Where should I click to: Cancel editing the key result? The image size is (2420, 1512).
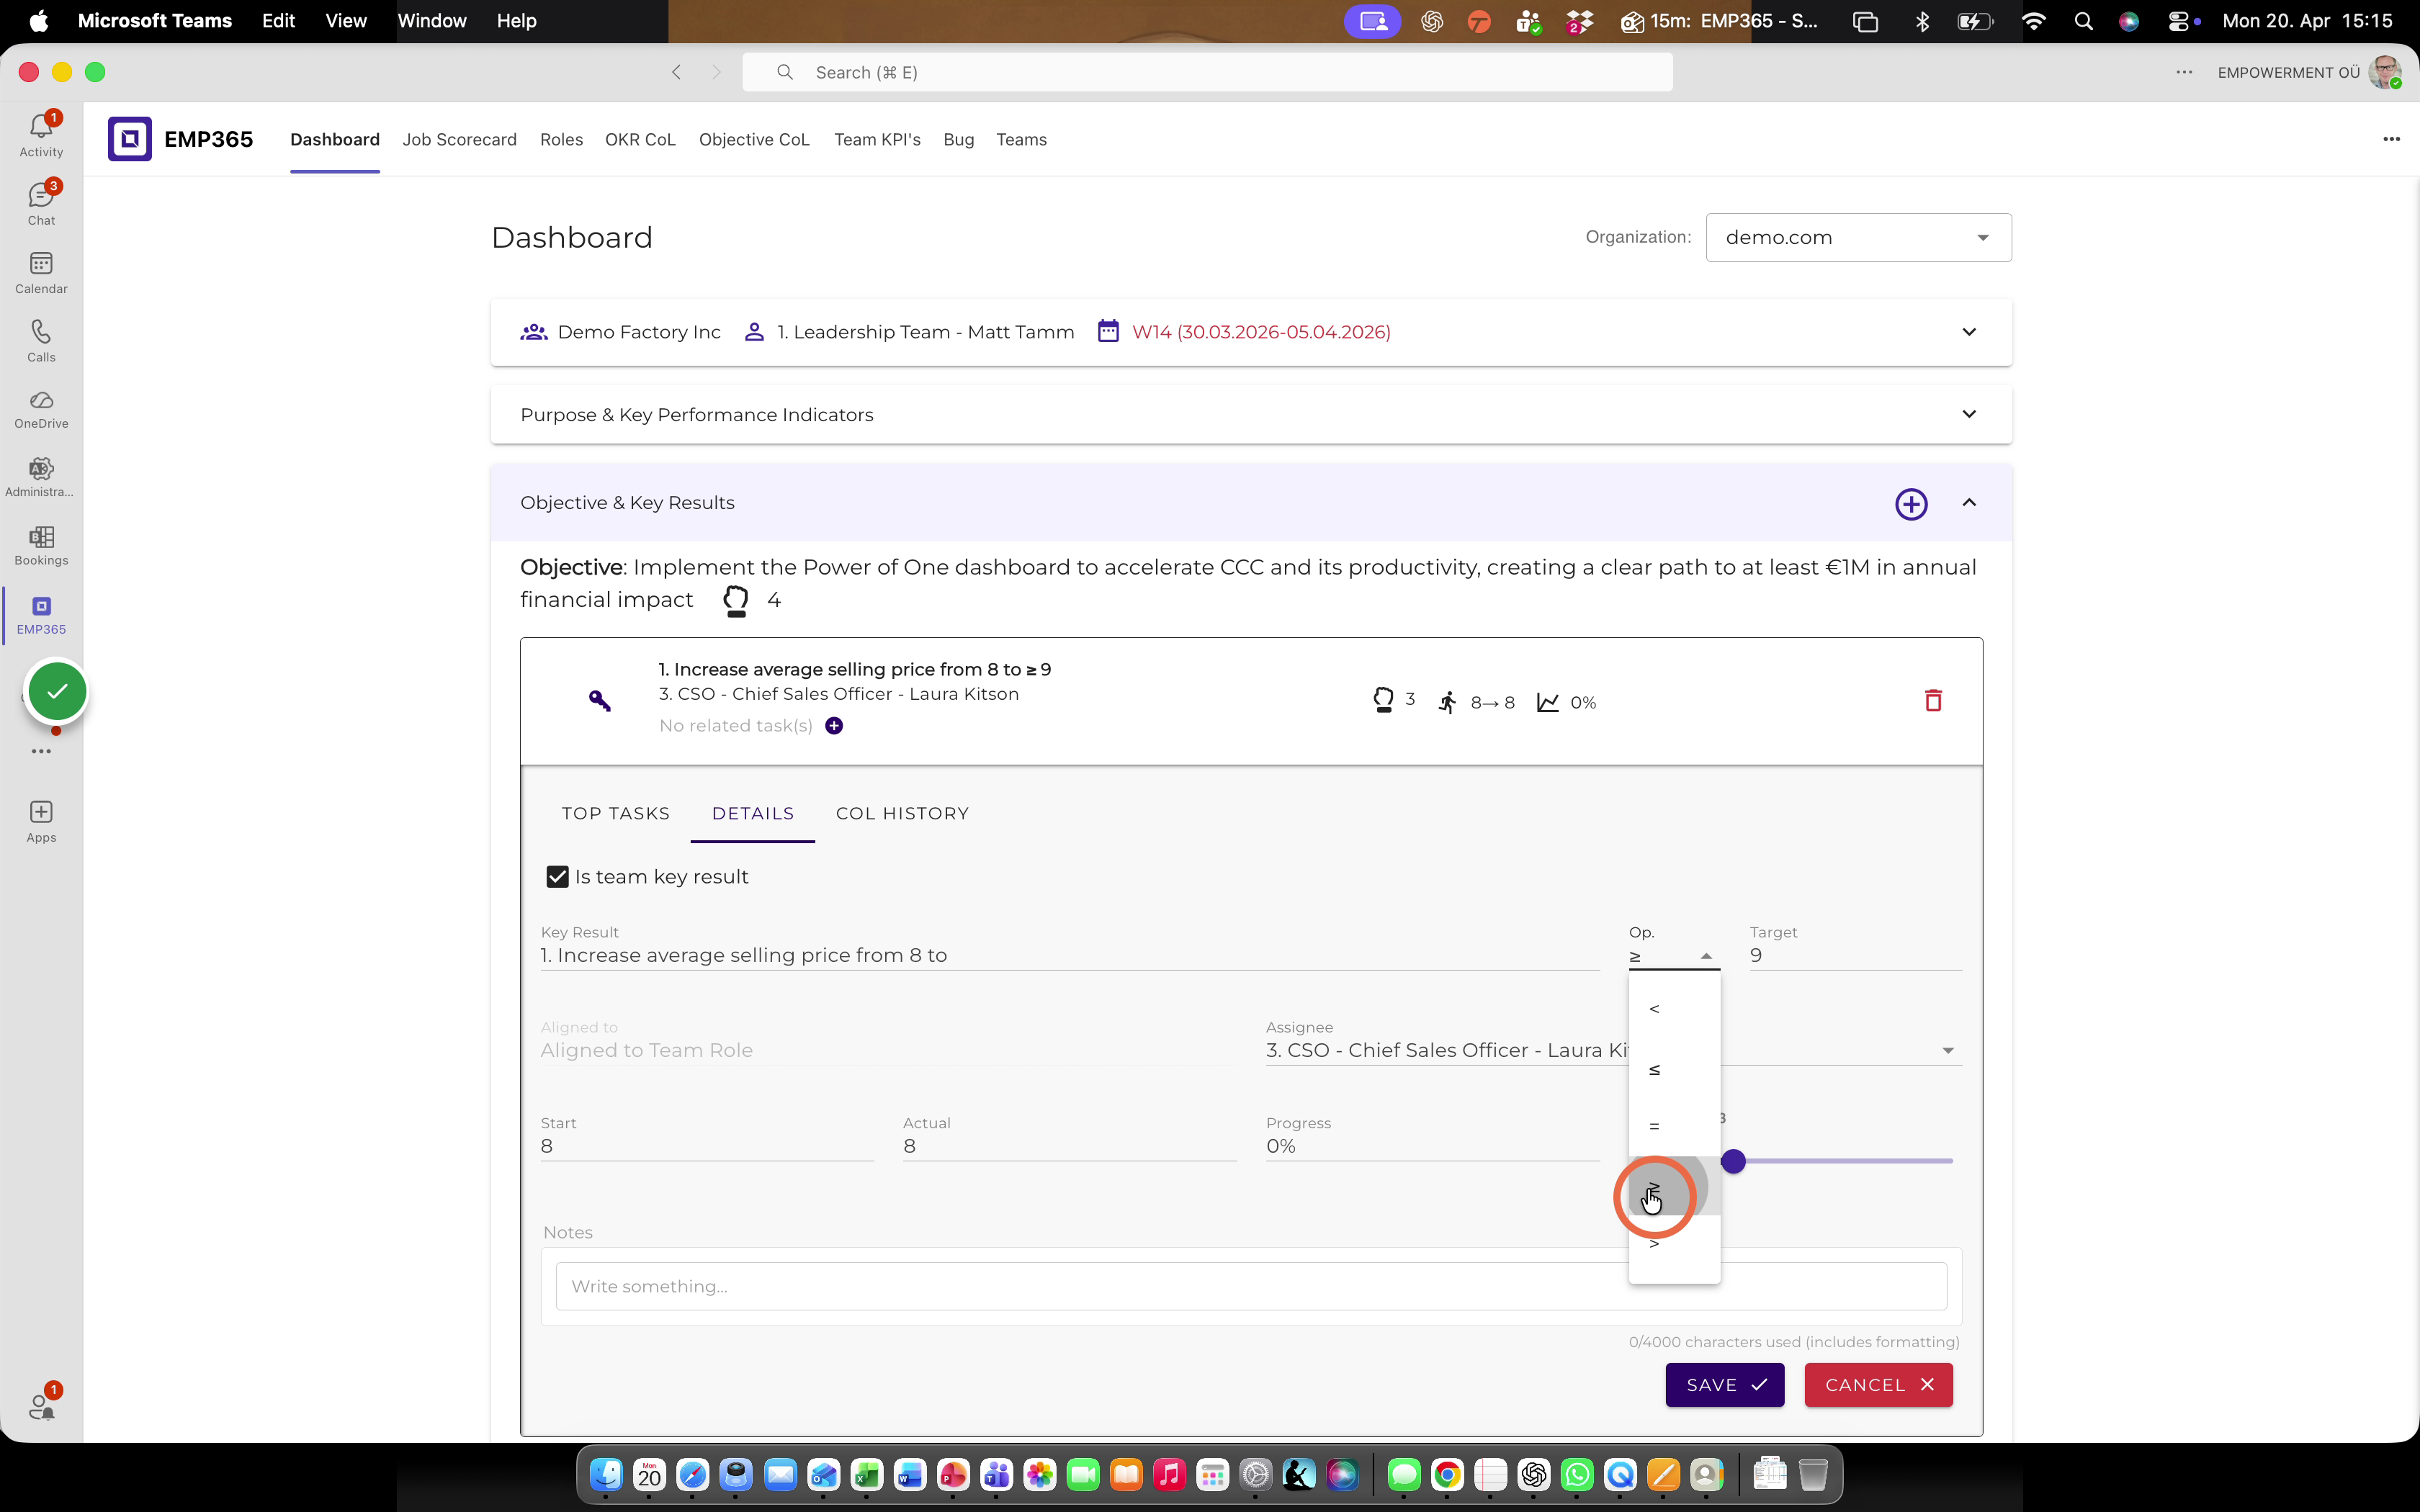point(1878,1385)
